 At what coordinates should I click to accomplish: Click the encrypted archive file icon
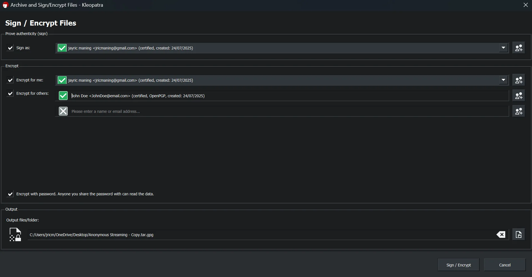[x=15, y=235]
